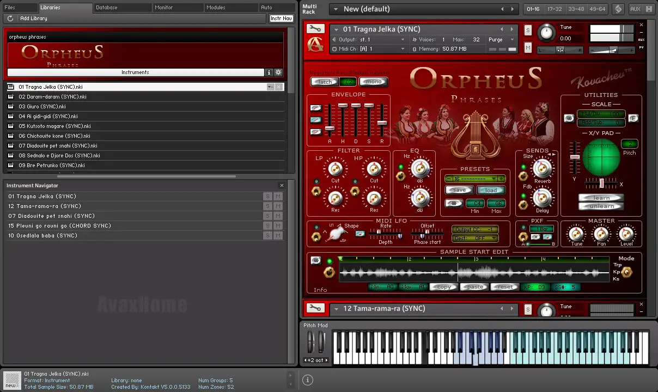
Task: Flip the LP filter toggle switch
Action: point(316,191)
